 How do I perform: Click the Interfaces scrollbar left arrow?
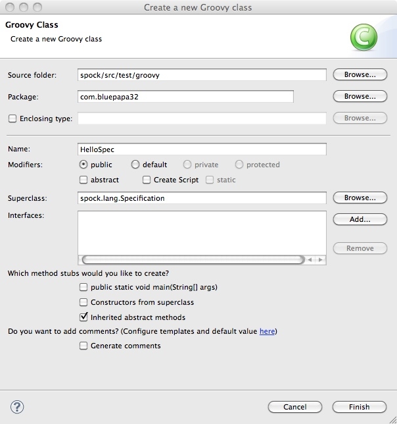(310, 260)
